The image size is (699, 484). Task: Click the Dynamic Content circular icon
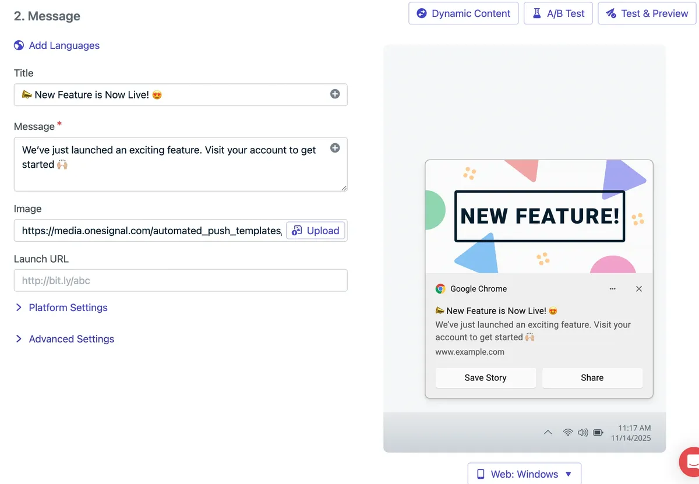click(x=421, y=13)
